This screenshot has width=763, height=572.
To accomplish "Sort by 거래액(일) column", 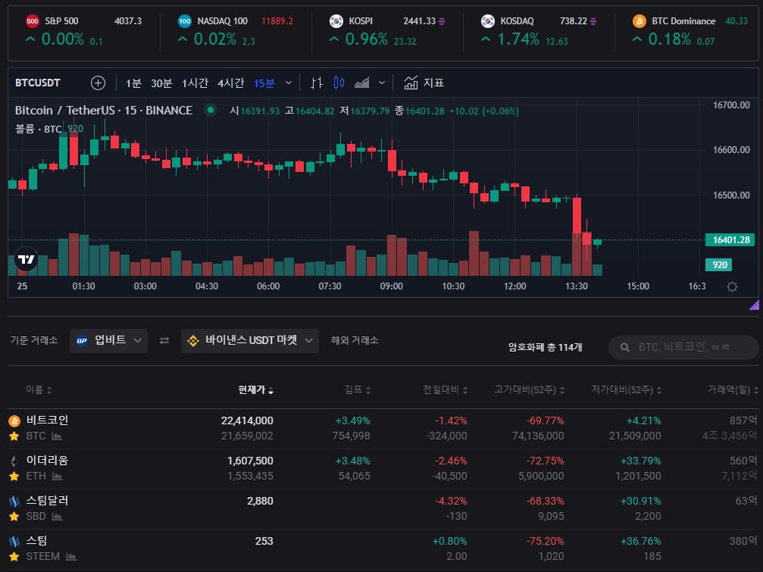I will click(733, 389).
